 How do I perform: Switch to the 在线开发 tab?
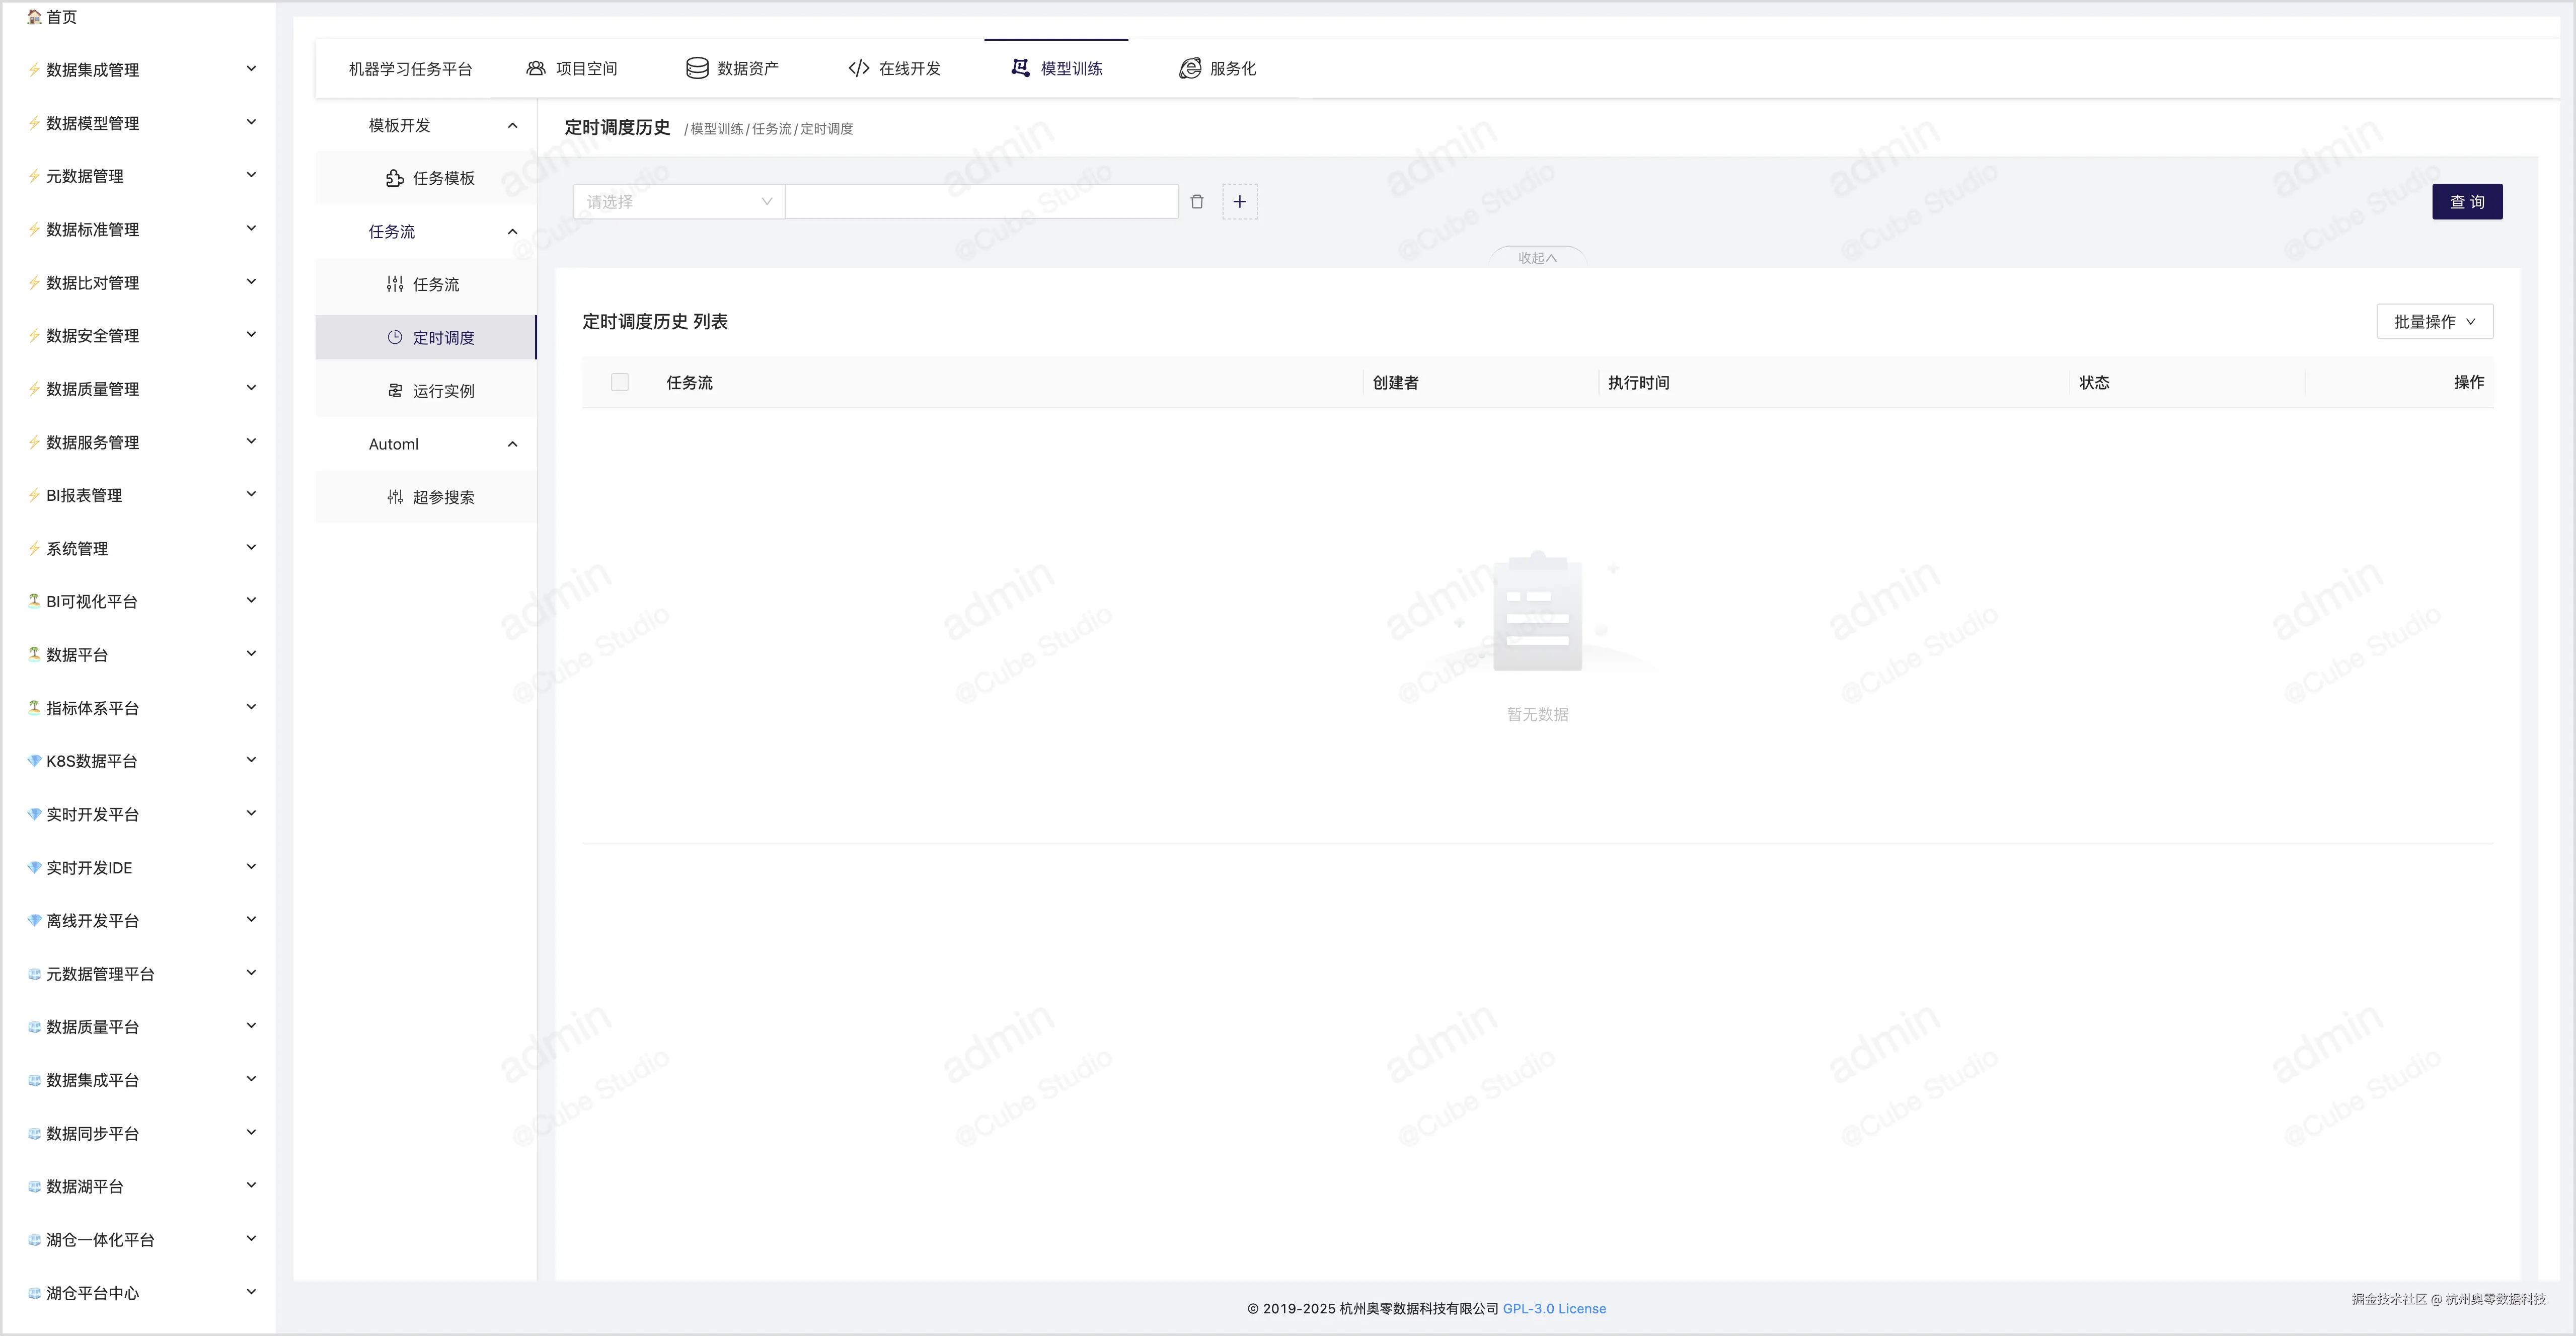point(894,69)
